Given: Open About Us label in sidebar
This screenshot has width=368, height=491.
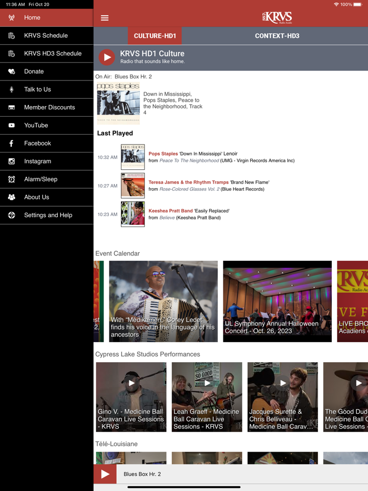Looking at the screenshot, I should (37, 197).
